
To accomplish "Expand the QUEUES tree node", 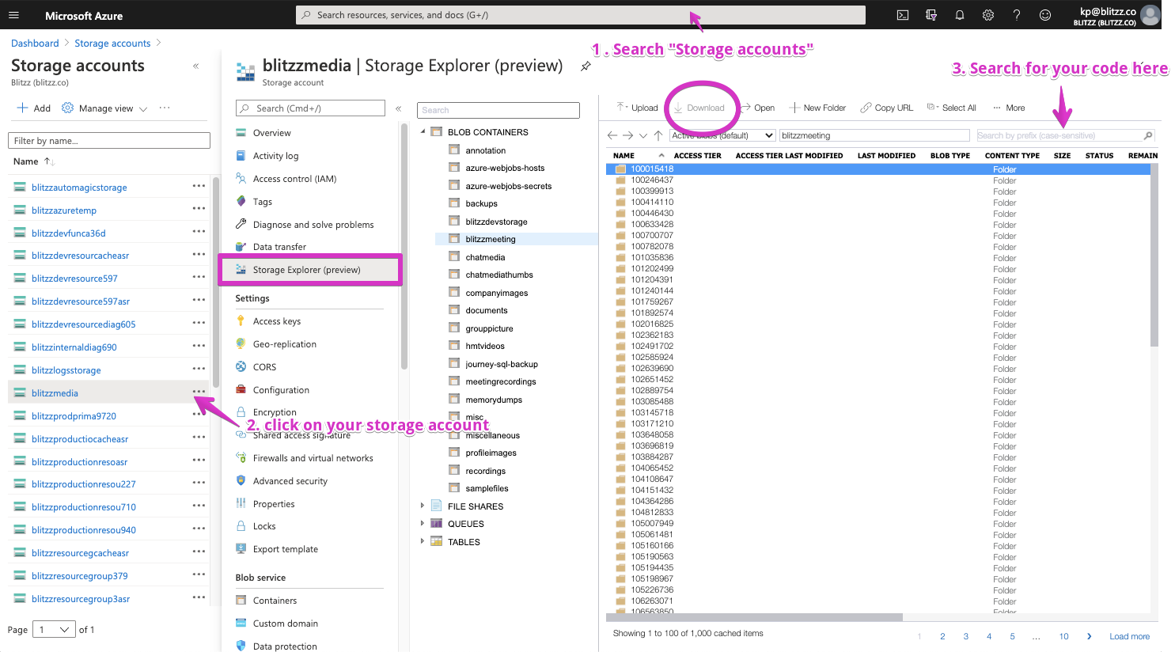I will coord(423,523).
